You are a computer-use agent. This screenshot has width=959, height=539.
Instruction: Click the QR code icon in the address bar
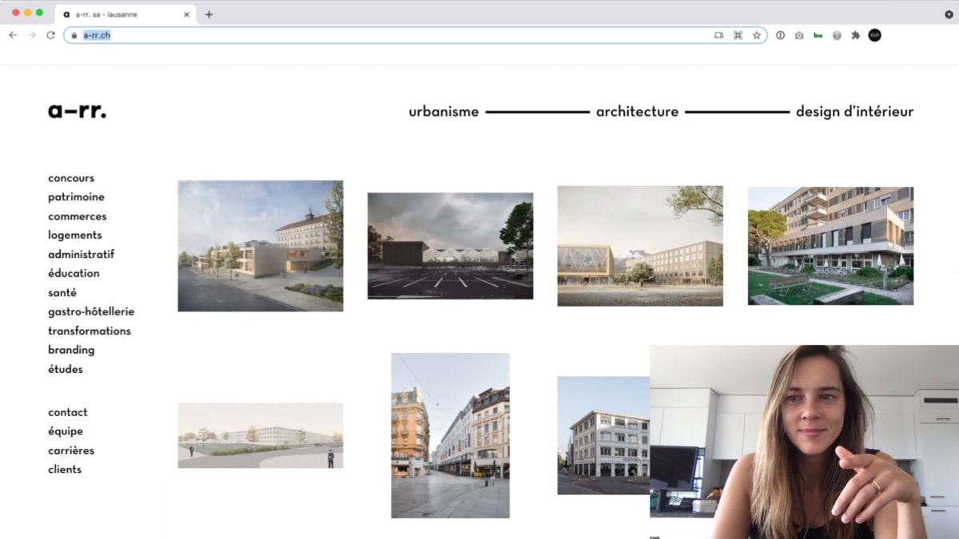738,35
